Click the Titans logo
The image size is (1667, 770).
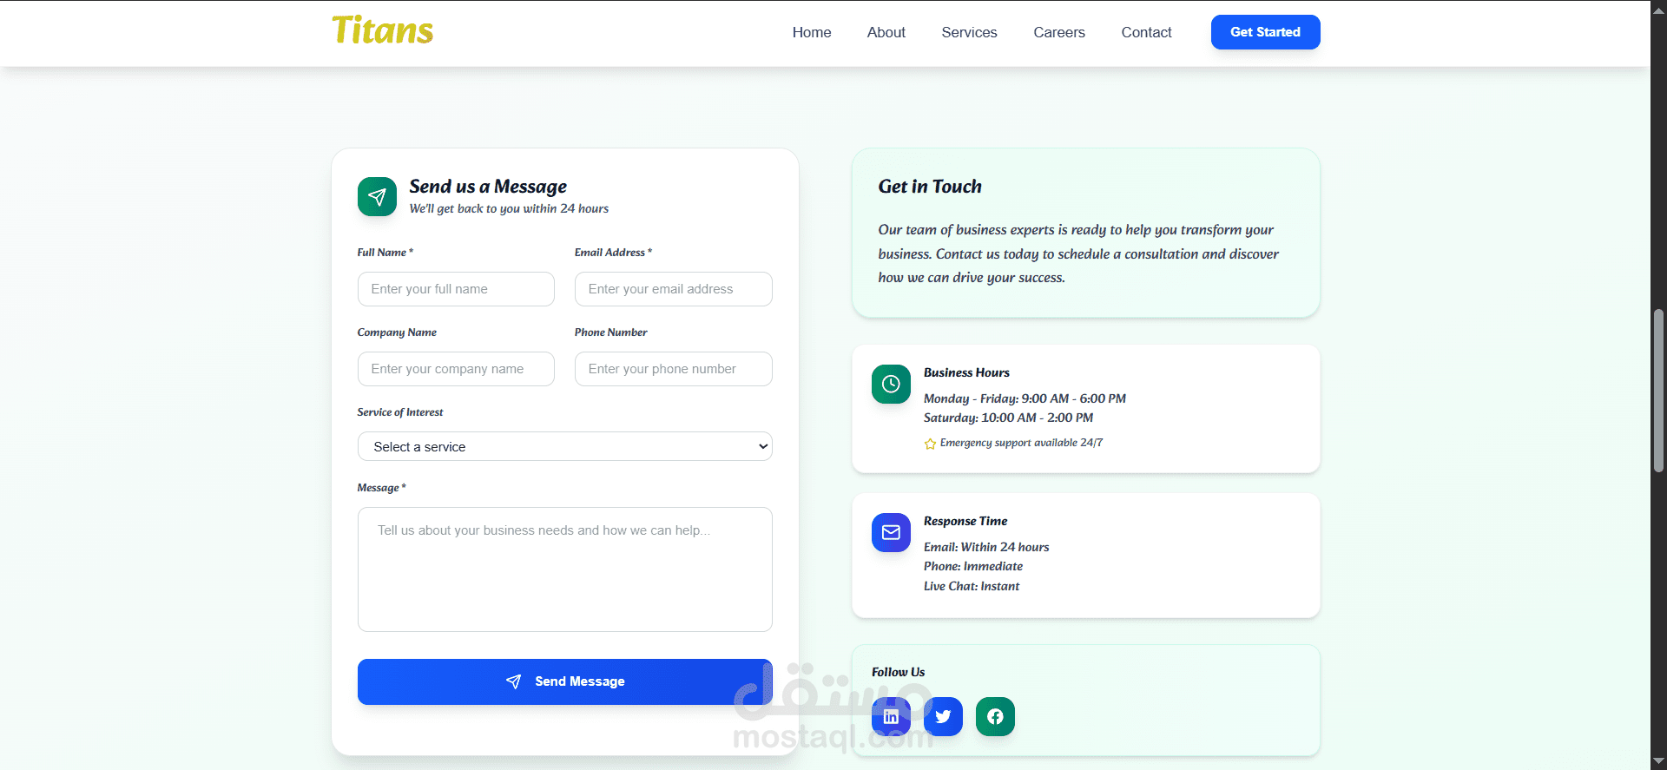point(382,30)
